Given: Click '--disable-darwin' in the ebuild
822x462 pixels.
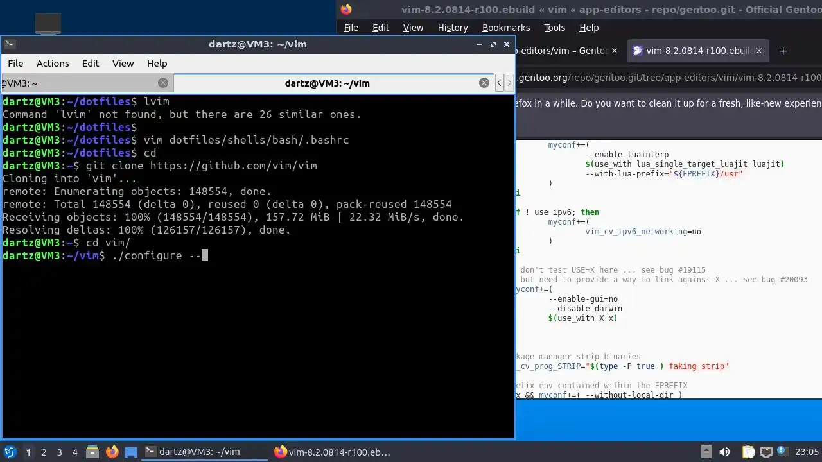Looking at the screenshot, I should (x=585, y=309).
